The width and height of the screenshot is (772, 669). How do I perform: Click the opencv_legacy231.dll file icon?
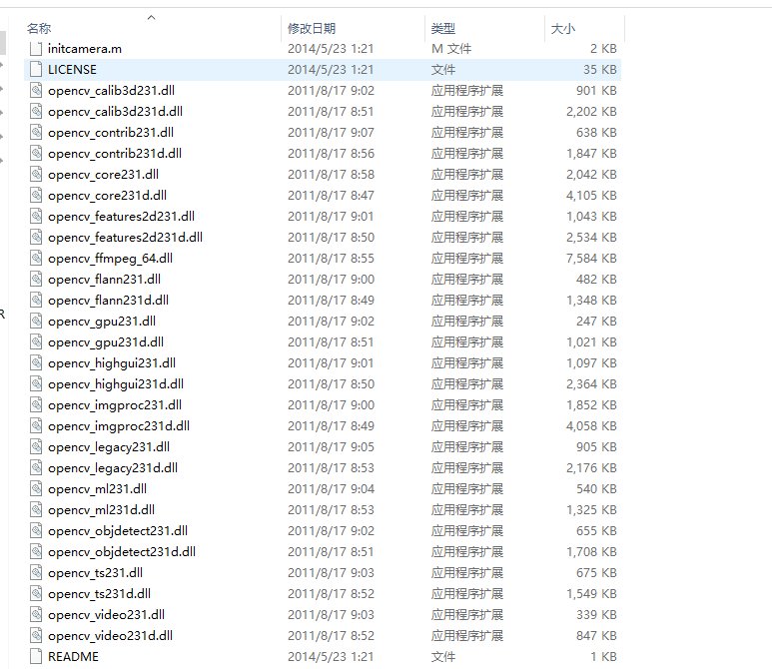(x=36, y=447)
